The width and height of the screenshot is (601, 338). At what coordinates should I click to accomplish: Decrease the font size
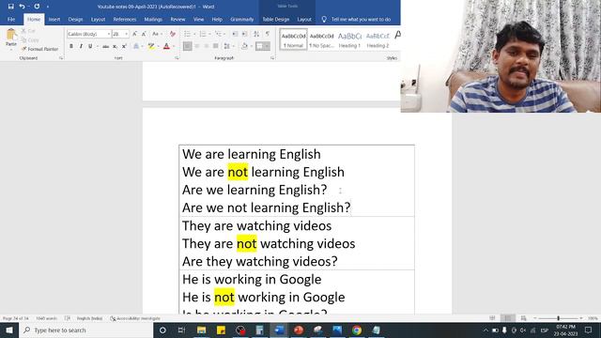click(144, 34)
